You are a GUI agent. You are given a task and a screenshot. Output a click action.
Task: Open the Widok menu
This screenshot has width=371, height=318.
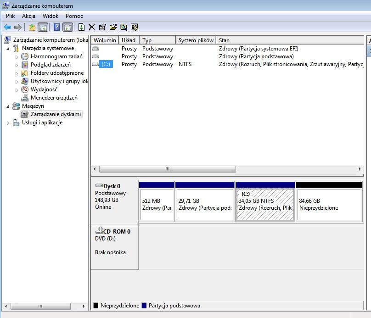click(x=51, y=16)
